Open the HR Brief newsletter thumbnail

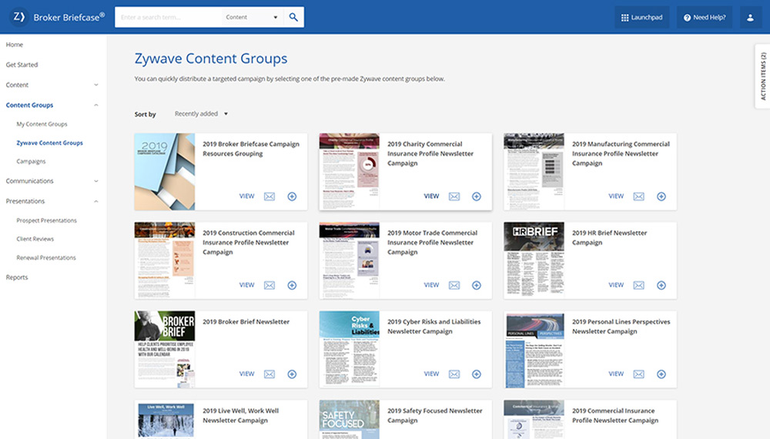click(x=534, y=260)
